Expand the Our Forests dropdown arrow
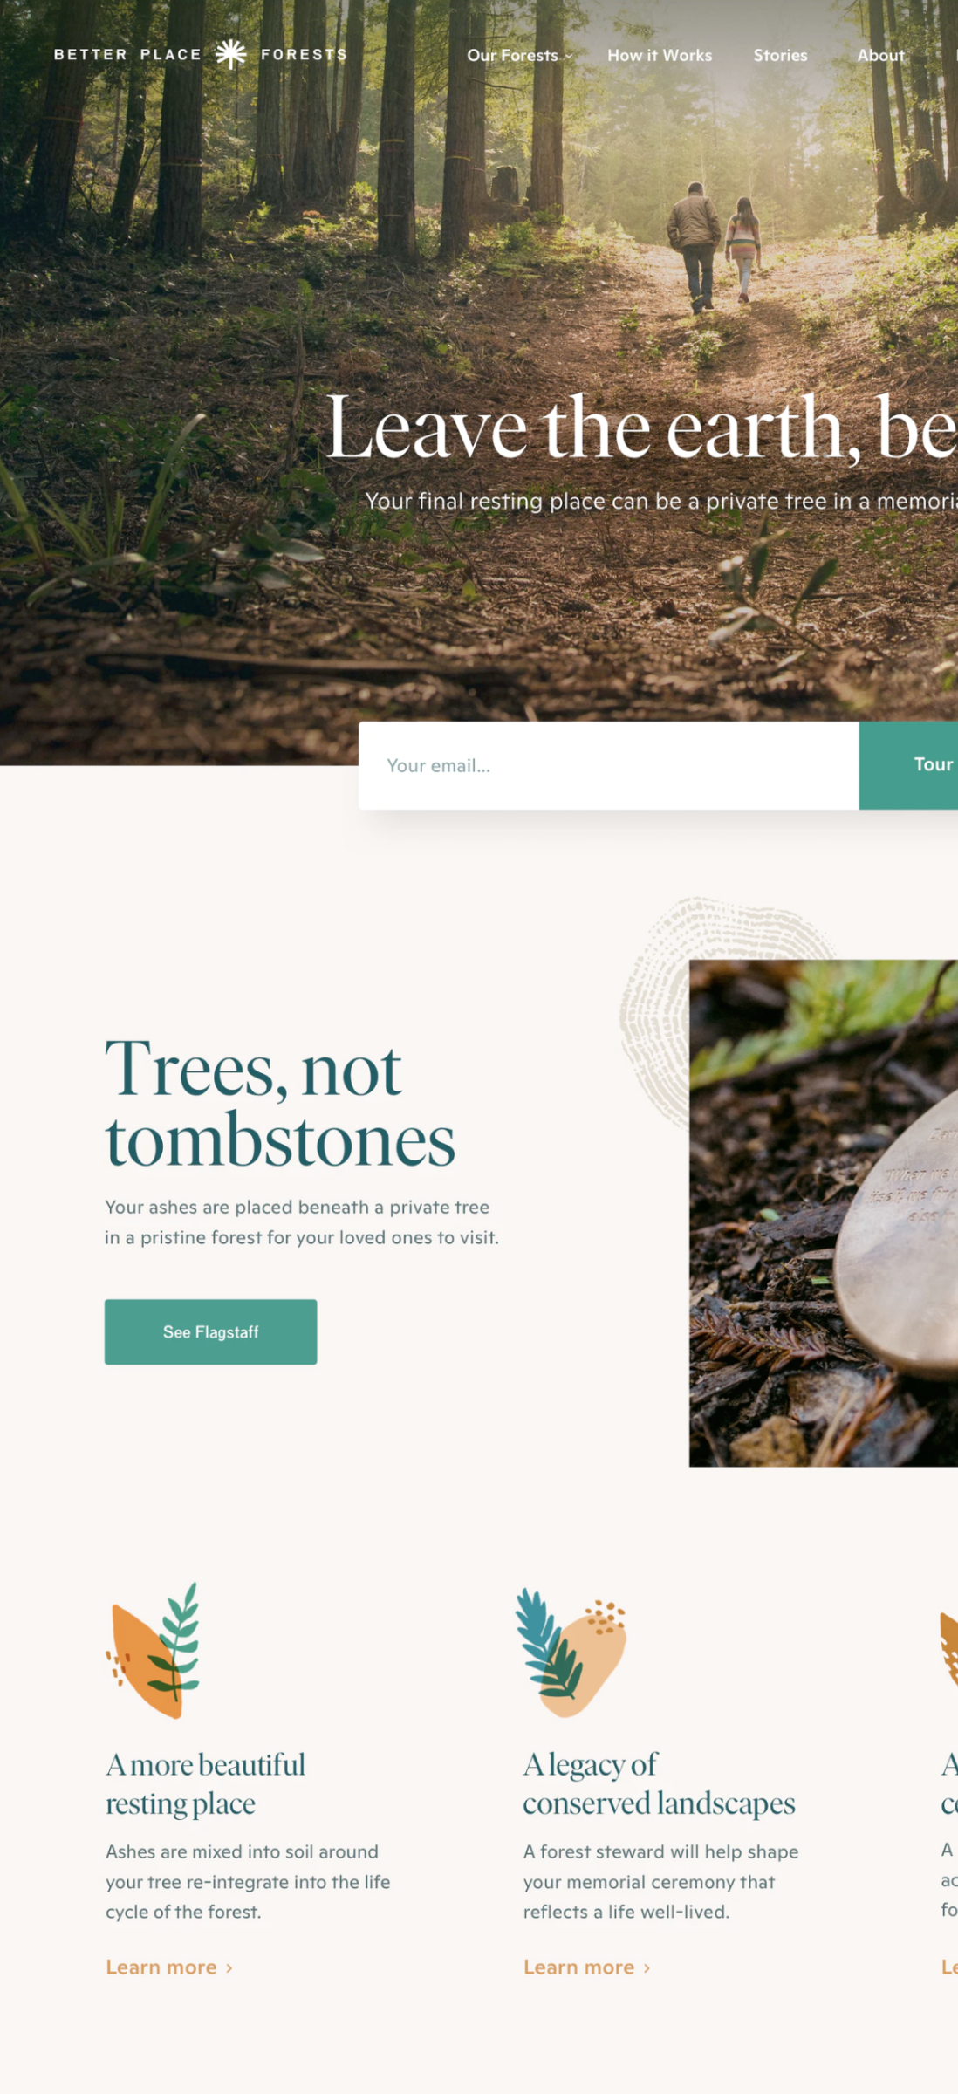This screenshot has height=2094, width=958. 569,56
